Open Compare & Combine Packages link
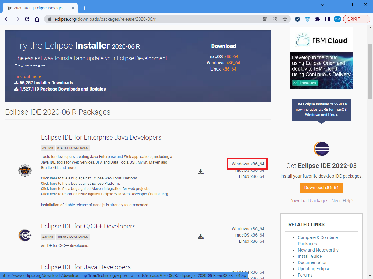Screen dimensions: 373x279 point(318,241)
